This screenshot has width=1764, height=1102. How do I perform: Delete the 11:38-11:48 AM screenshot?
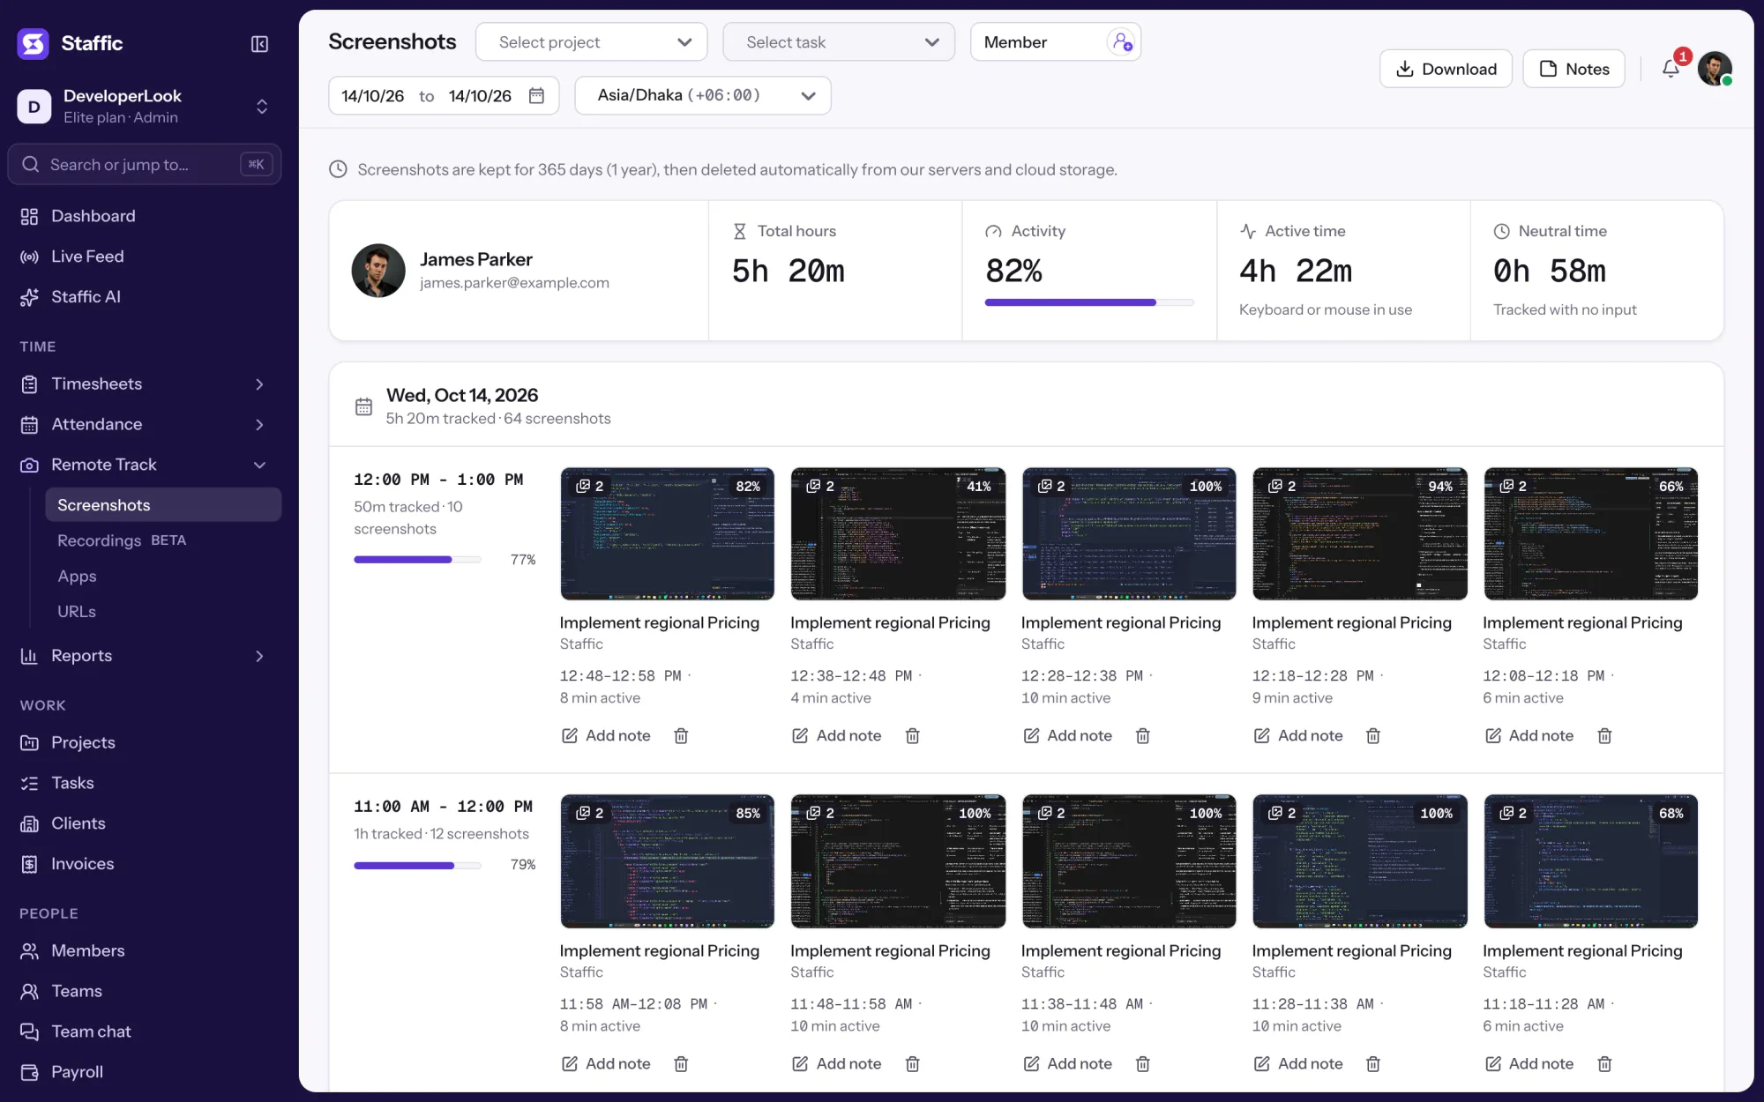click(x=1143, y=1064)
